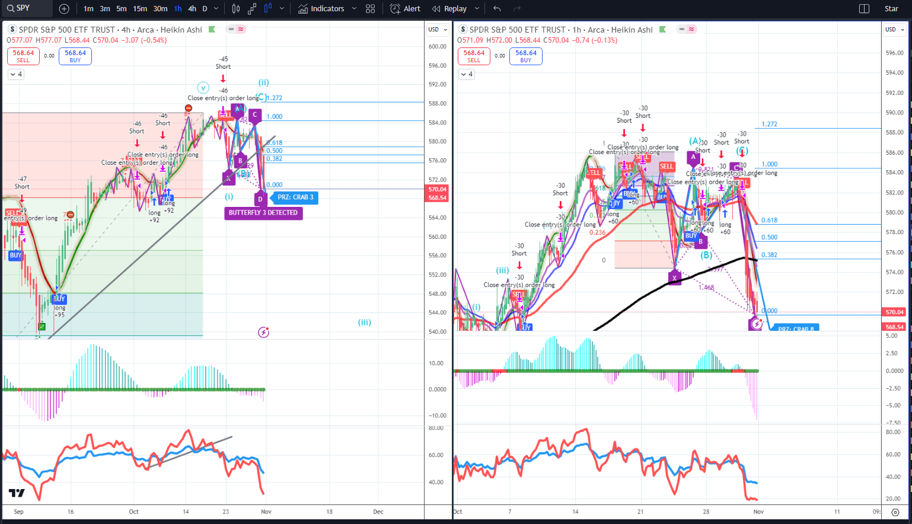The width and height of the screenshot is (912, 524).
Task: Click the lightning event icon on 4h chart
Action: [264, 333]
